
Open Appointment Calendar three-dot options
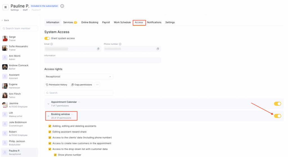pyautogui.click(x=79, y=102)
